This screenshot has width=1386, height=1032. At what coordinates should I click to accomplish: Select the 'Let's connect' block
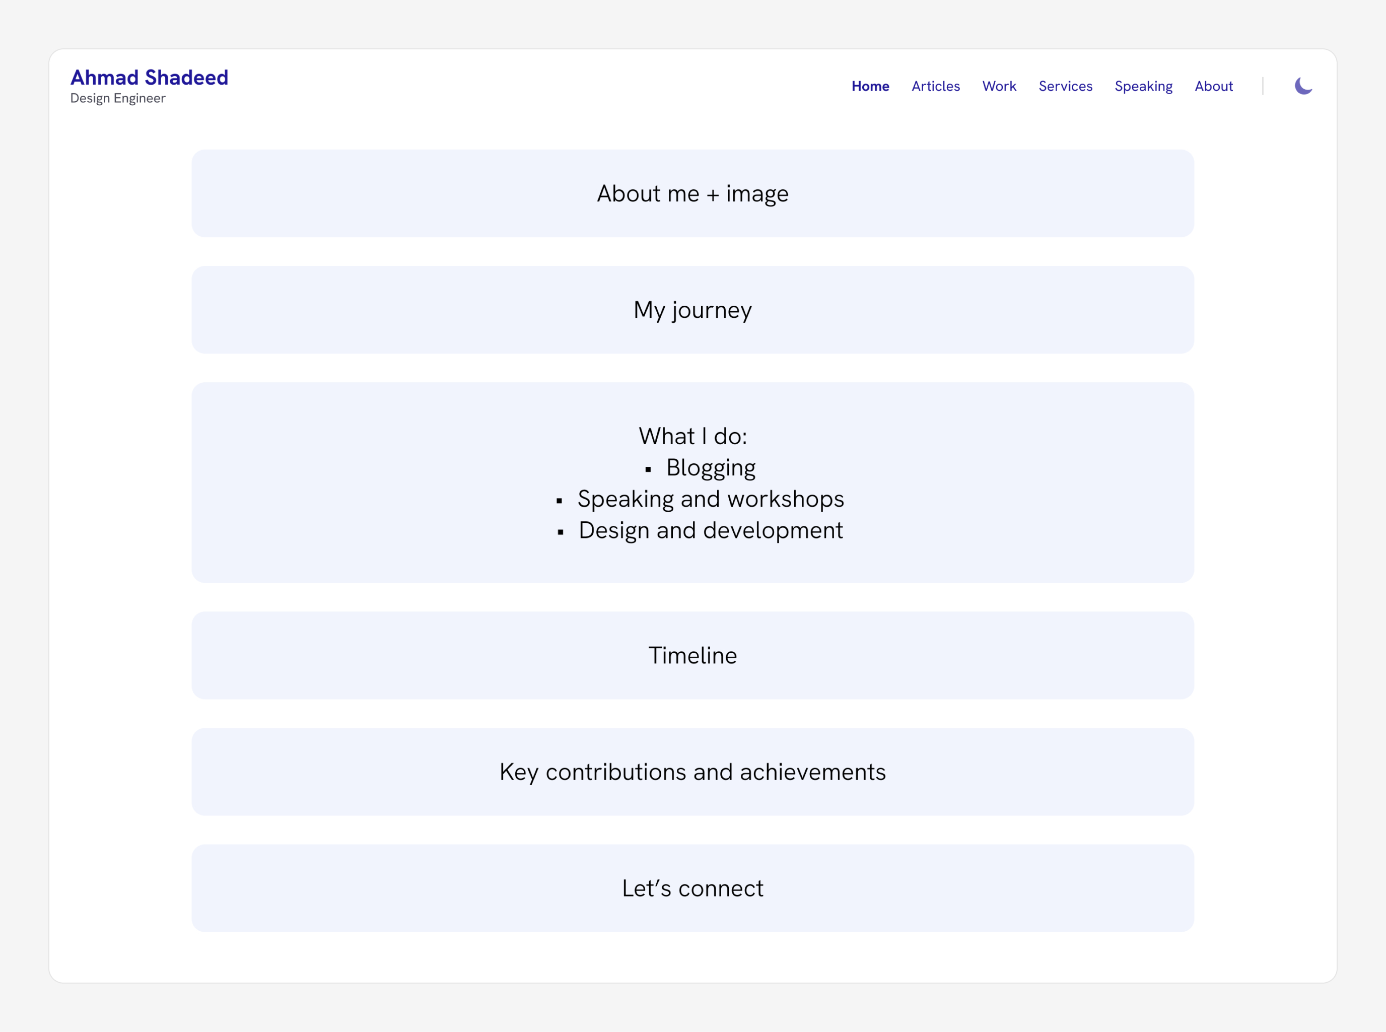[x=692, y=888]
